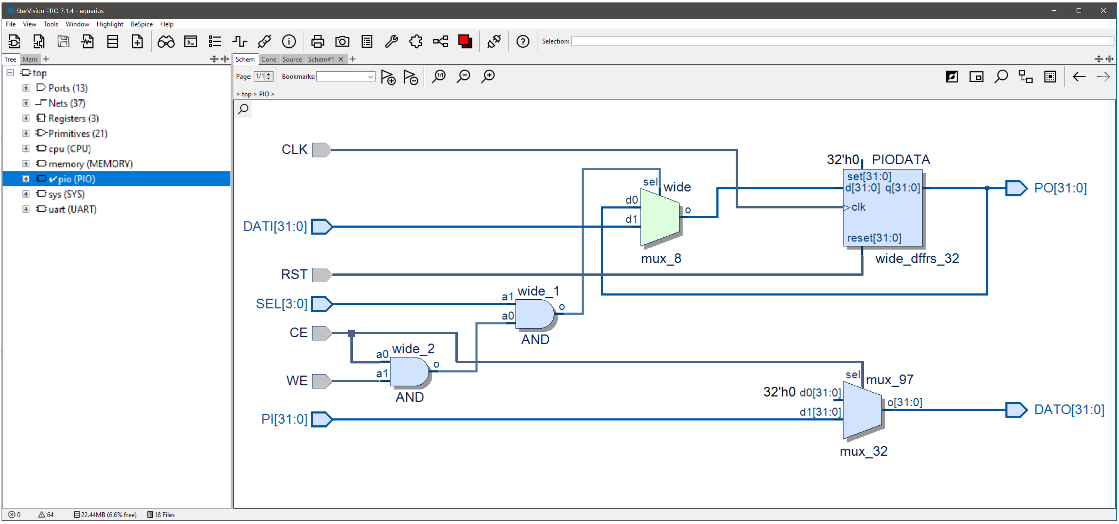Switch to the Mem tab
This screenshot has width=1119, height=524.
pos(30,59)
